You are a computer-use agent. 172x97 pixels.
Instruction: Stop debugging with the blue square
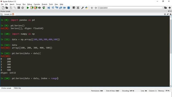click(69, 8)
